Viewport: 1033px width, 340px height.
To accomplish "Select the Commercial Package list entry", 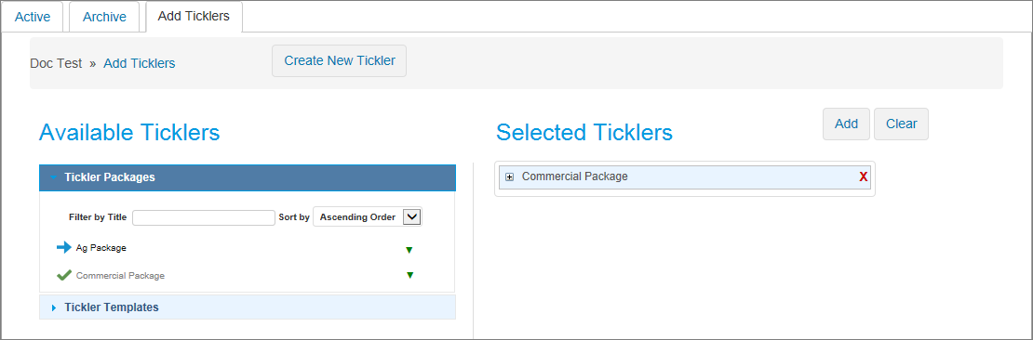I will point(121,276).
